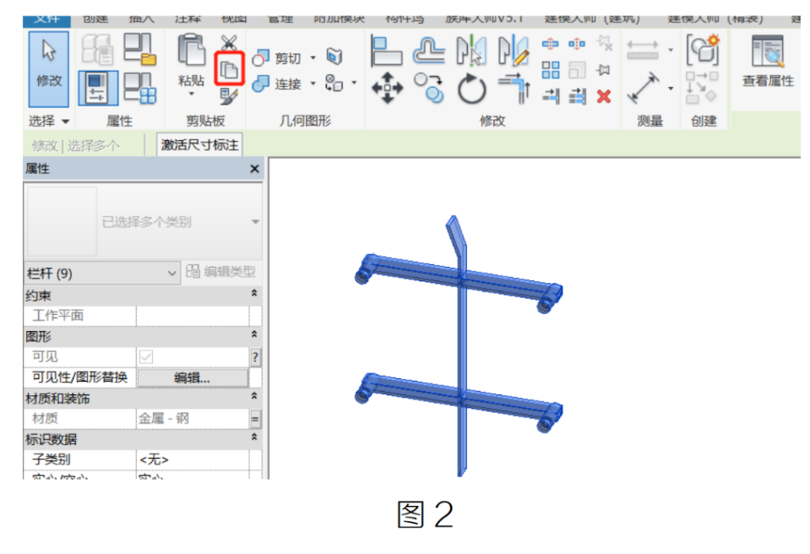Switch to the 附加模块 ribbon tab
This screenshot has width=810, height=554.
click(x=340, y=19)
